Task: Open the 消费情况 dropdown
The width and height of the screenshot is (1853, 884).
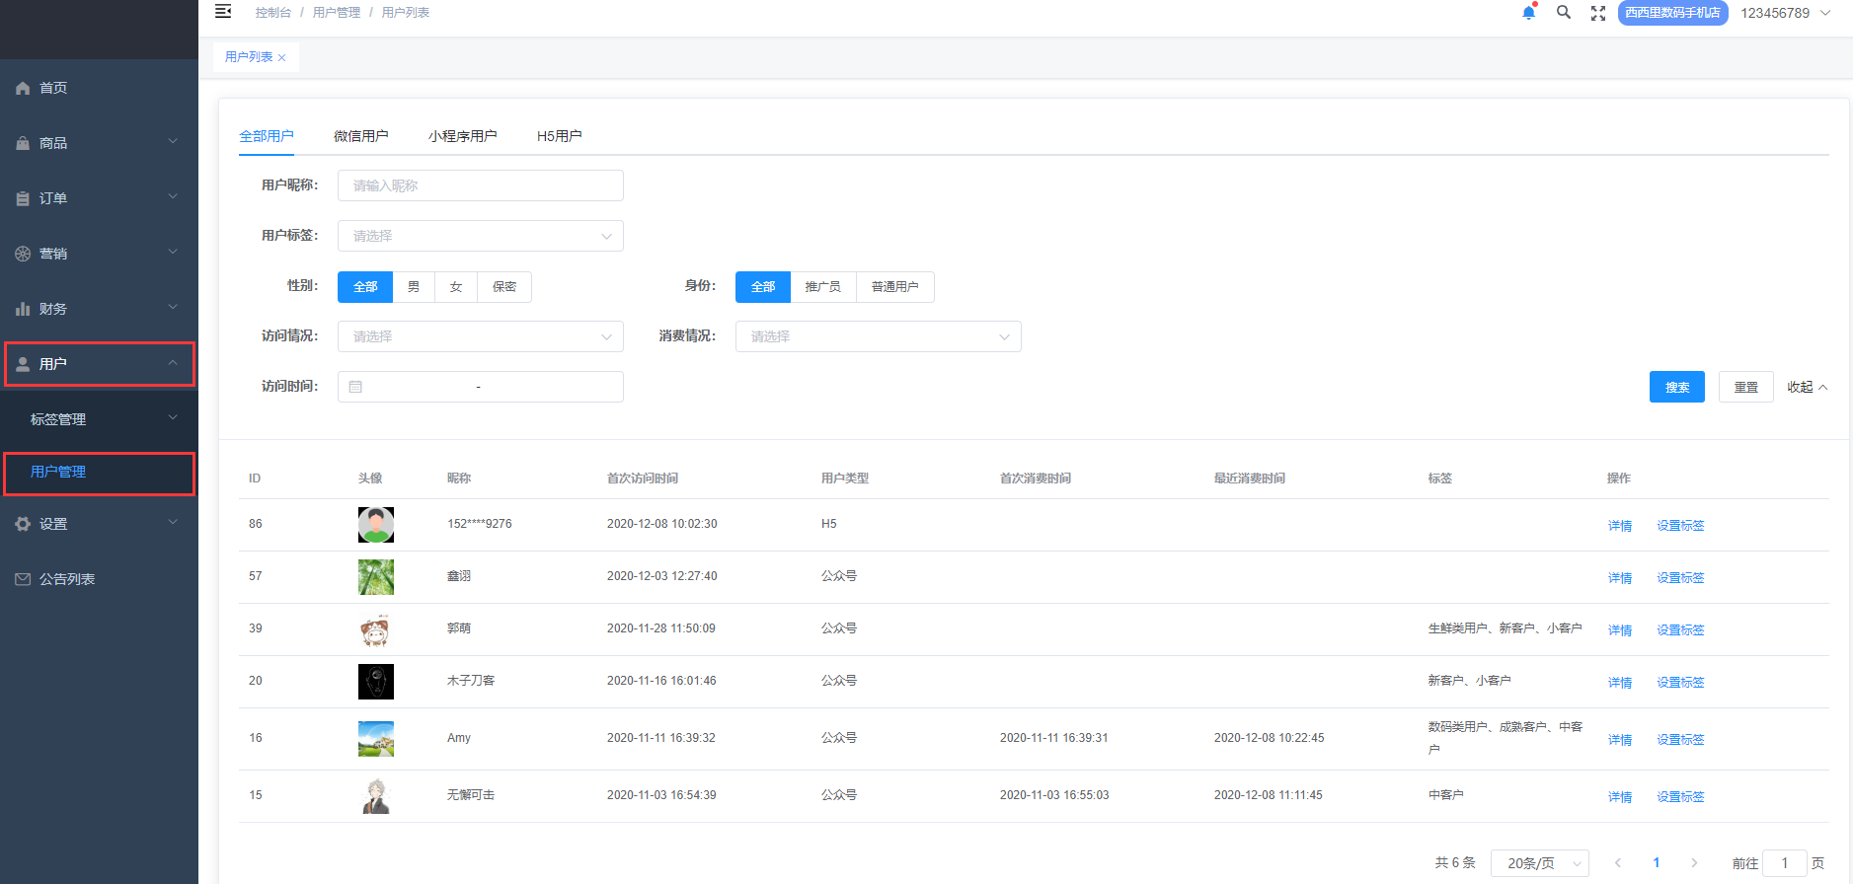Action: [x=878, y=336]
